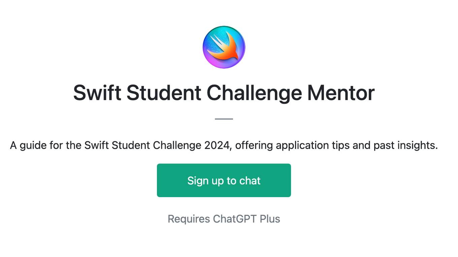
Task: Click the Swift bird logo icon
Action: click(x=224, y=47)
